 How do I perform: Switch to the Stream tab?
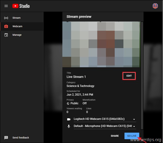[22, 18]
